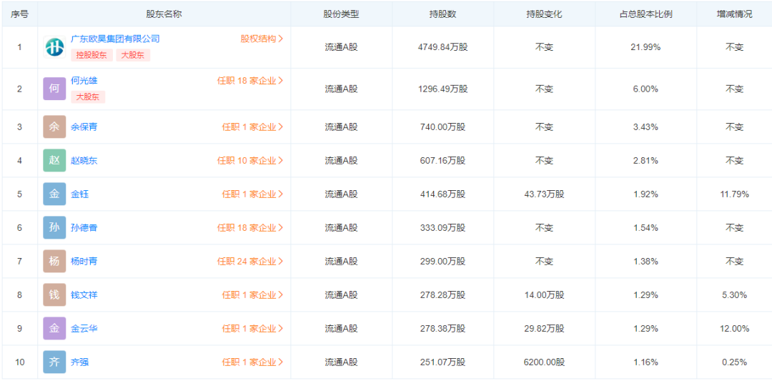Click the 齐 avatar for 齐强
Image resolution: width=772 pixels, height=381 pixels.
(x=54, y=362)
